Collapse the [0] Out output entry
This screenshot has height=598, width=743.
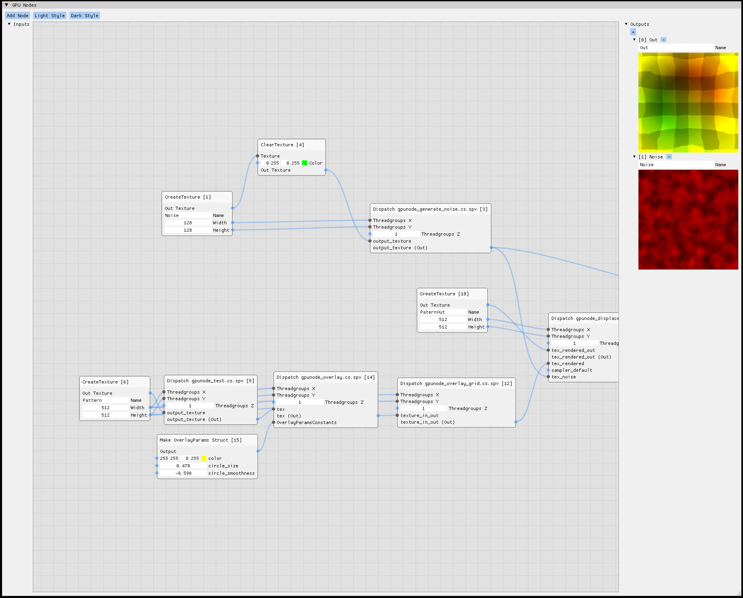[635, 40]
